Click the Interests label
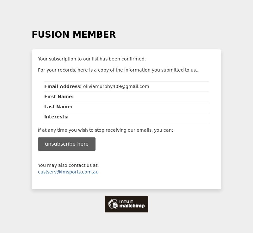253x233 pixels. click(57, 117)
